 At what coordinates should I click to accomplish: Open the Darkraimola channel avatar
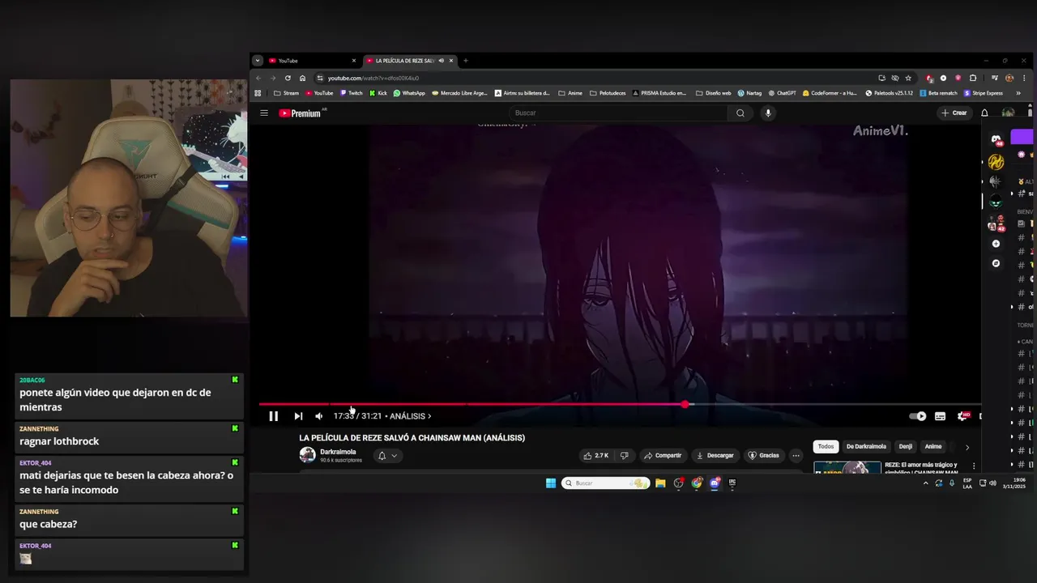(x=307, y=455)
